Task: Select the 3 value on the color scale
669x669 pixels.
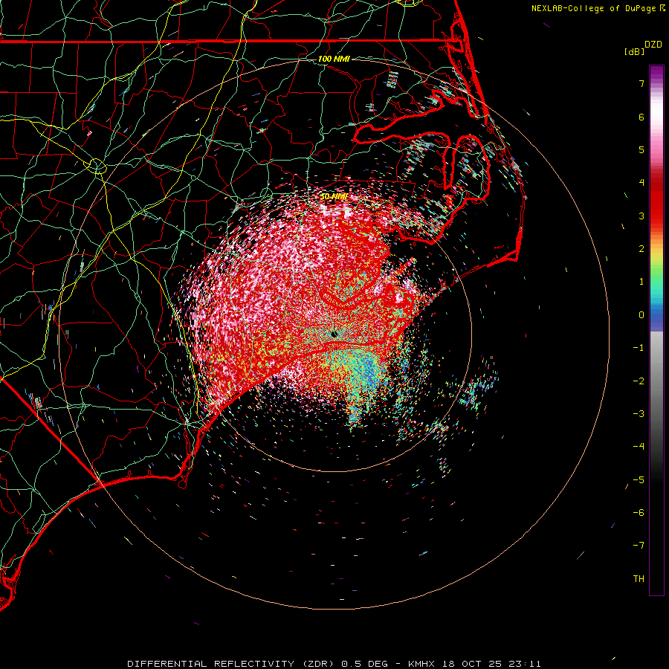Action: [x=641, y=216]
